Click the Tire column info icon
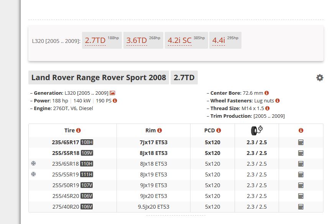This screenshot has width=330, height=224. pyautogui.click(x=79, y=131)
